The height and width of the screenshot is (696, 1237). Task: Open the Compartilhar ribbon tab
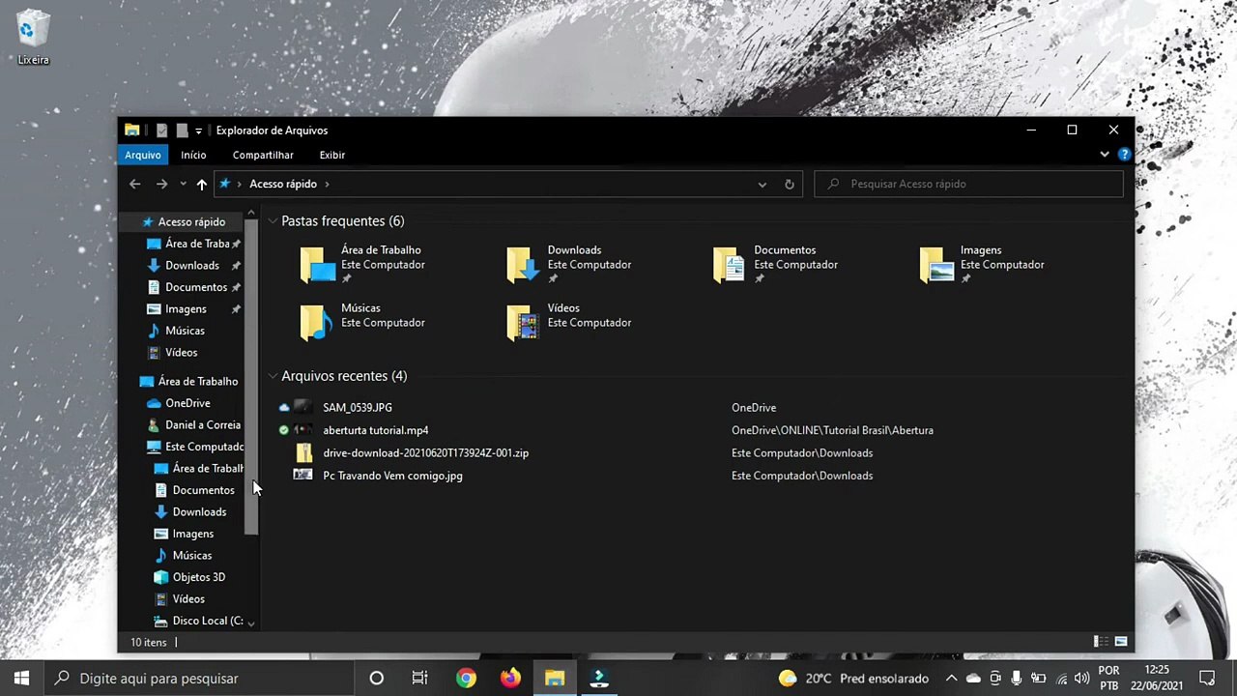click(x=263, y=155)
